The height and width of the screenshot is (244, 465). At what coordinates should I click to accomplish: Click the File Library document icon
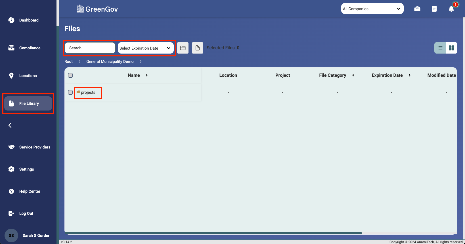[x=11, y=103]
